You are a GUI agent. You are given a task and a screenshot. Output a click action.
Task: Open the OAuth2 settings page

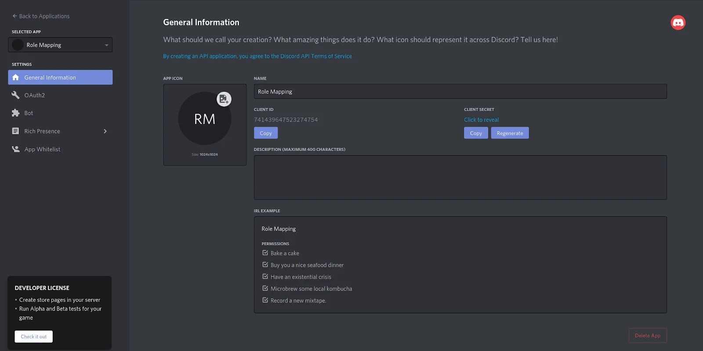coord(35,95)
